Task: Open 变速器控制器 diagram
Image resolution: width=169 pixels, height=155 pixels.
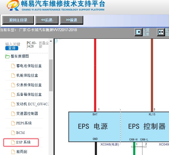Action: pyautogui.click(x=27, y=113)
